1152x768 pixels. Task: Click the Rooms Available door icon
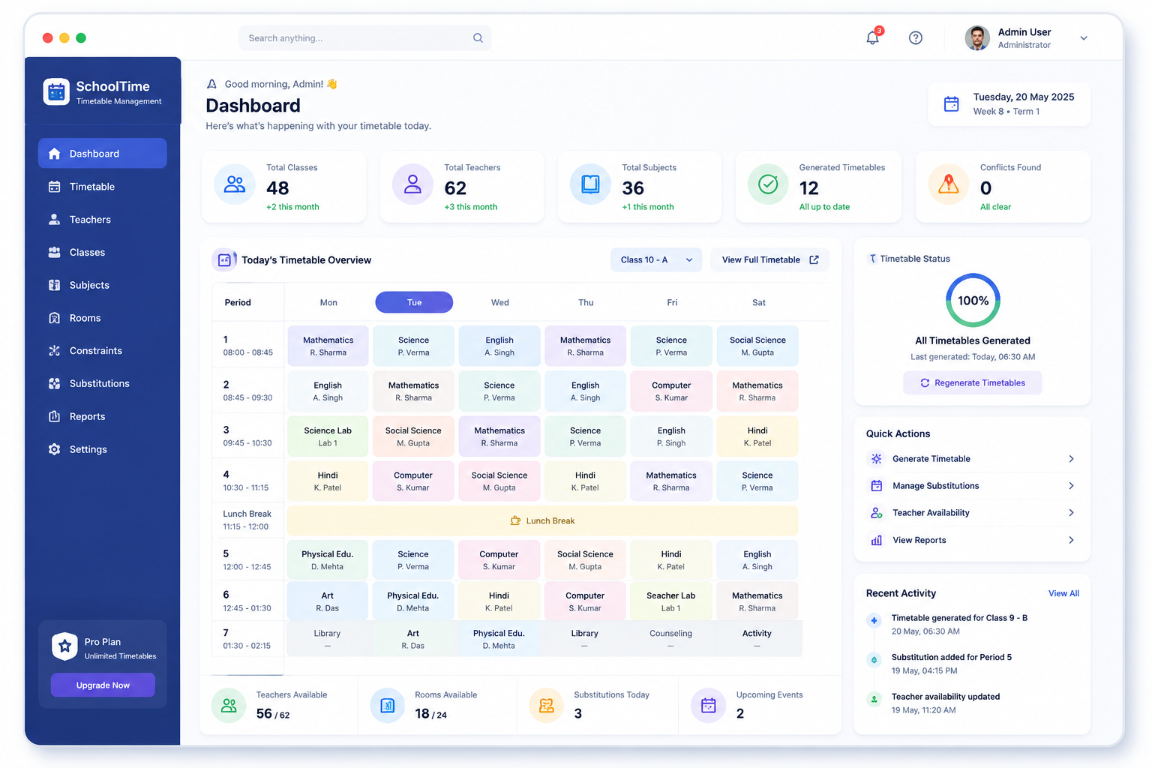[388, 706]
